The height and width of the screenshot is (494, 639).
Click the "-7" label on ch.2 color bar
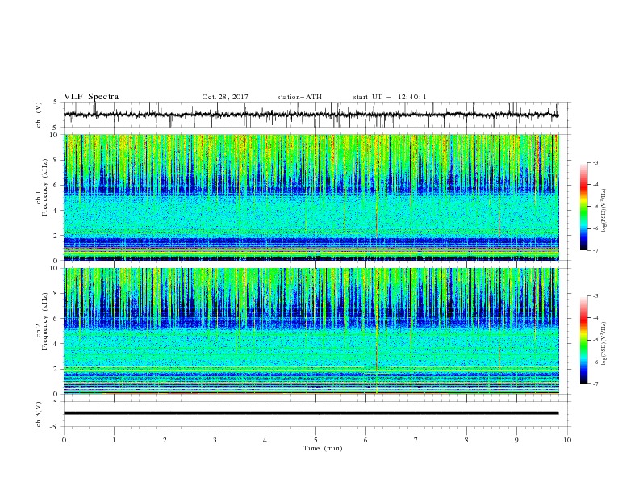[x=595, y=384]
